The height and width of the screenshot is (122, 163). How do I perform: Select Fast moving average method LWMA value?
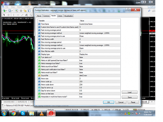100,33
